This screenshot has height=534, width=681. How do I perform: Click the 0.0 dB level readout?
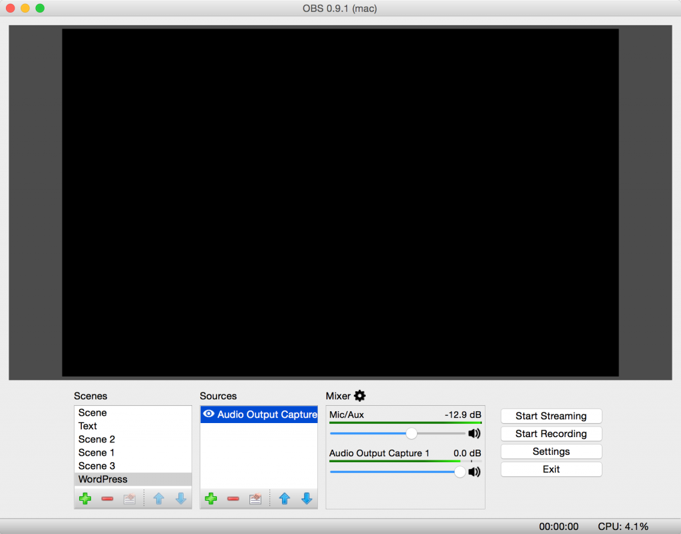tap(468, 454)
